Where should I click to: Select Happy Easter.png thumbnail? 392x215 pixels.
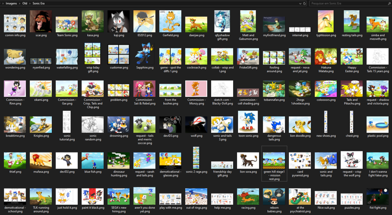pyautogui.click(x=352, y=56)
